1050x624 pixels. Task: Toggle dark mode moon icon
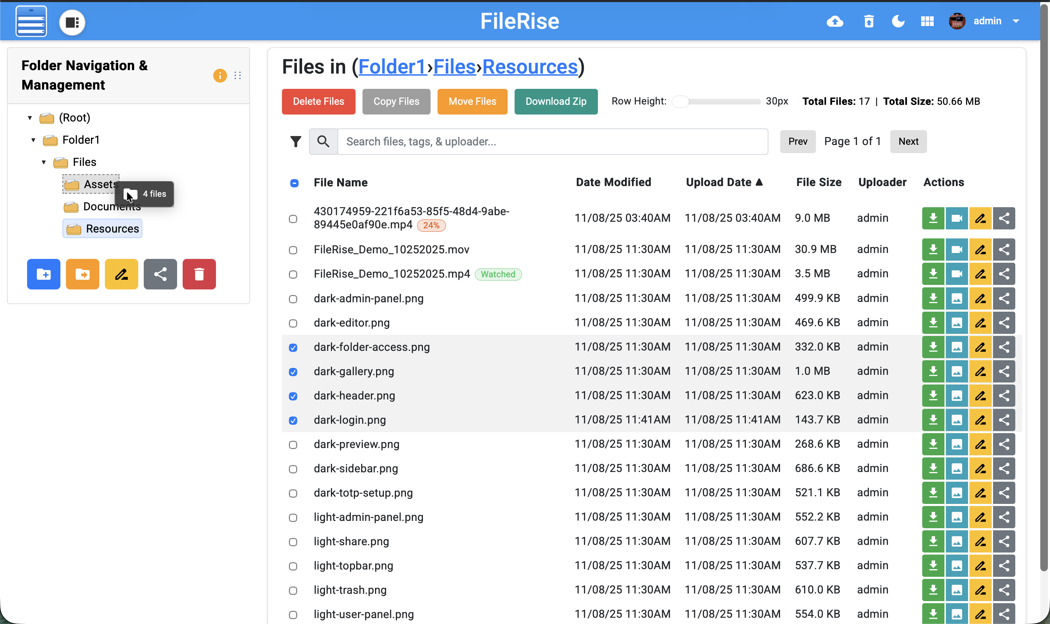coord(898,22)
